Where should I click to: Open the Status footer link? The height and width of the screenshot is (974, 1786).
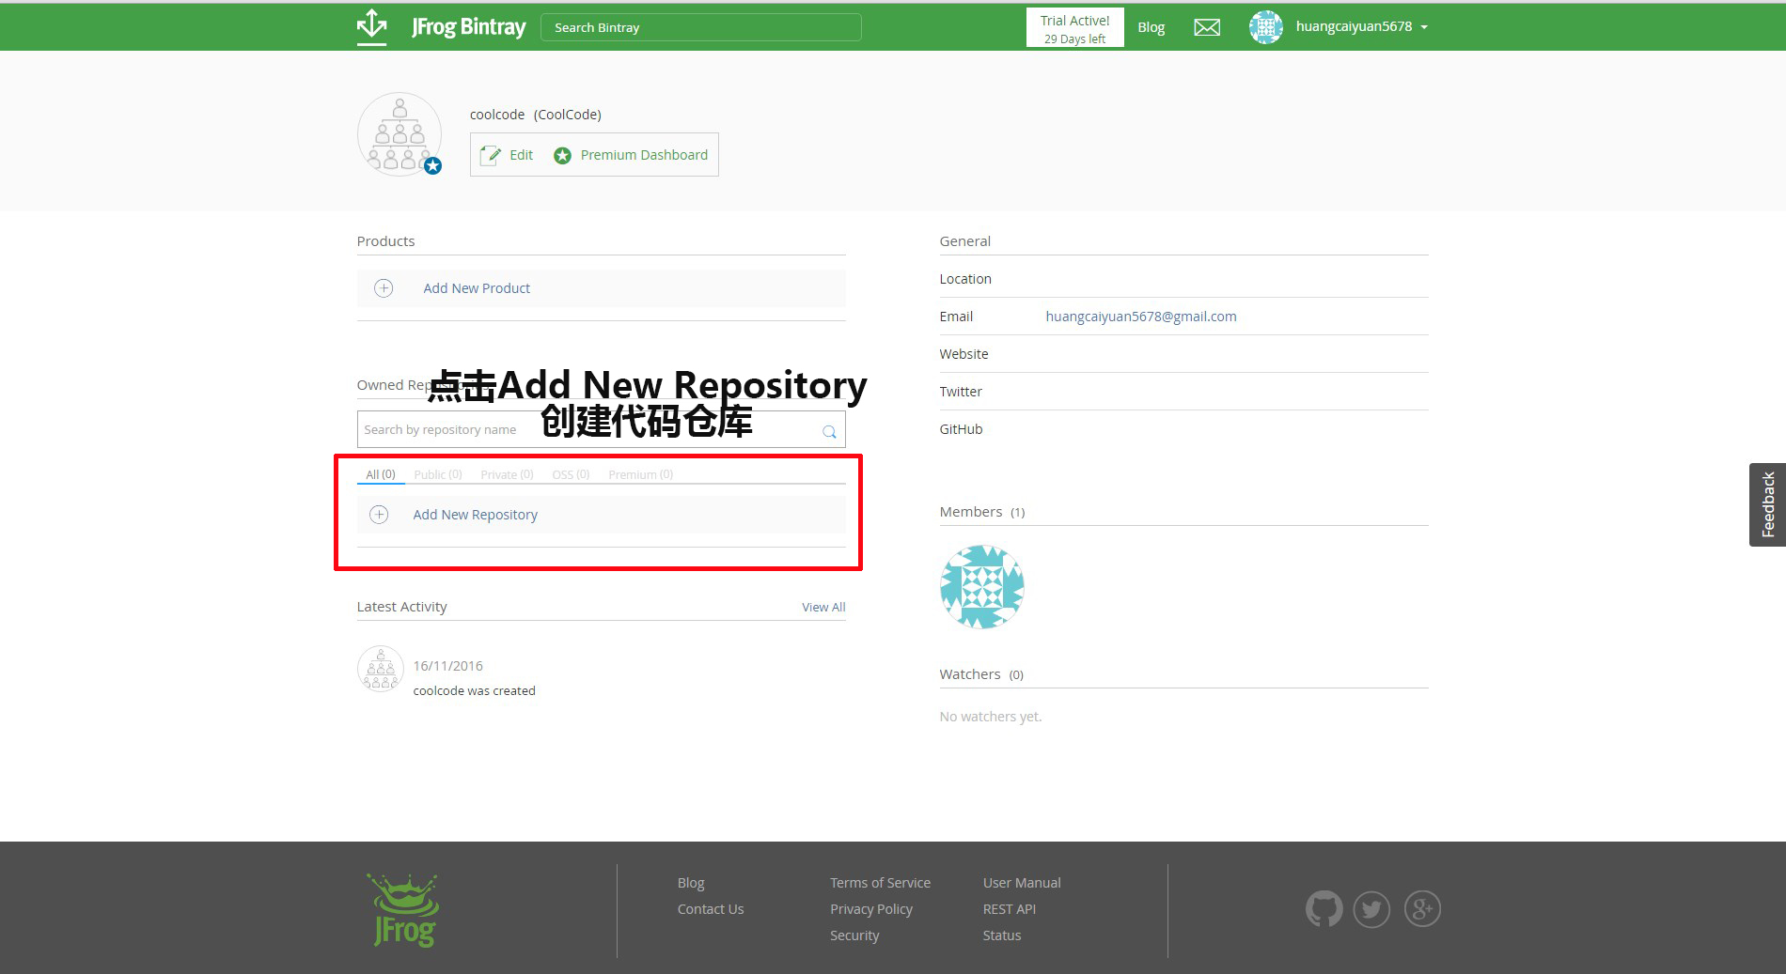(x=1002, y=935)
